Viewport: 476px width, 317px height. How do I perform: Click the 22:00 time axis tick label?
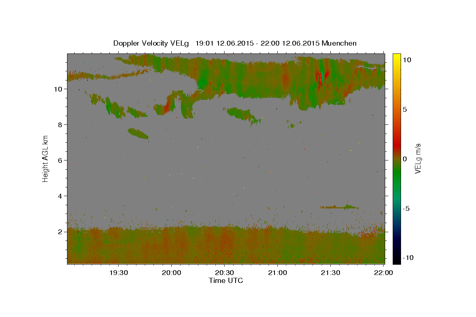pos(383,273)
